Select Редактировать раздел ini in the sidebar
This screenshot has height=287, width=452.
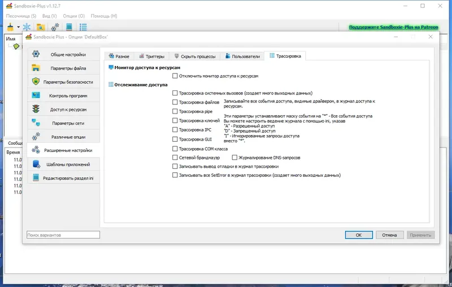tap(64, 178)
